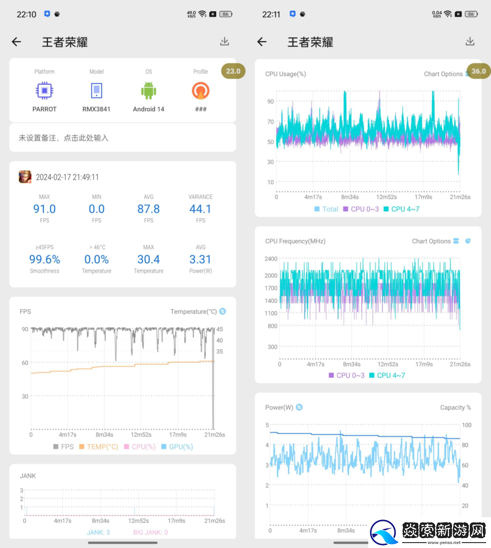Click the download icon above the CPU Usage chart
The height and width of the screenshot is (548, 491).
(x=470, y=41)
